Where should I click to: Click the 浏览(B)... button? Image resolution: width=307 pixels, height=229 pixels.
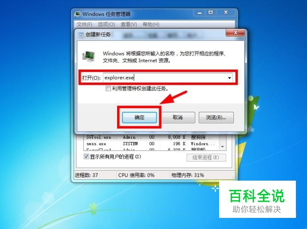tap(216, 118)
